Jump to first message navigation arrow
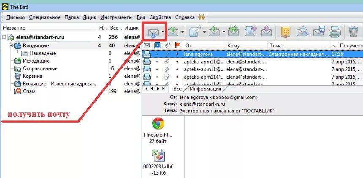Screen dimensions: 363x178 click(x=146, y=88)
